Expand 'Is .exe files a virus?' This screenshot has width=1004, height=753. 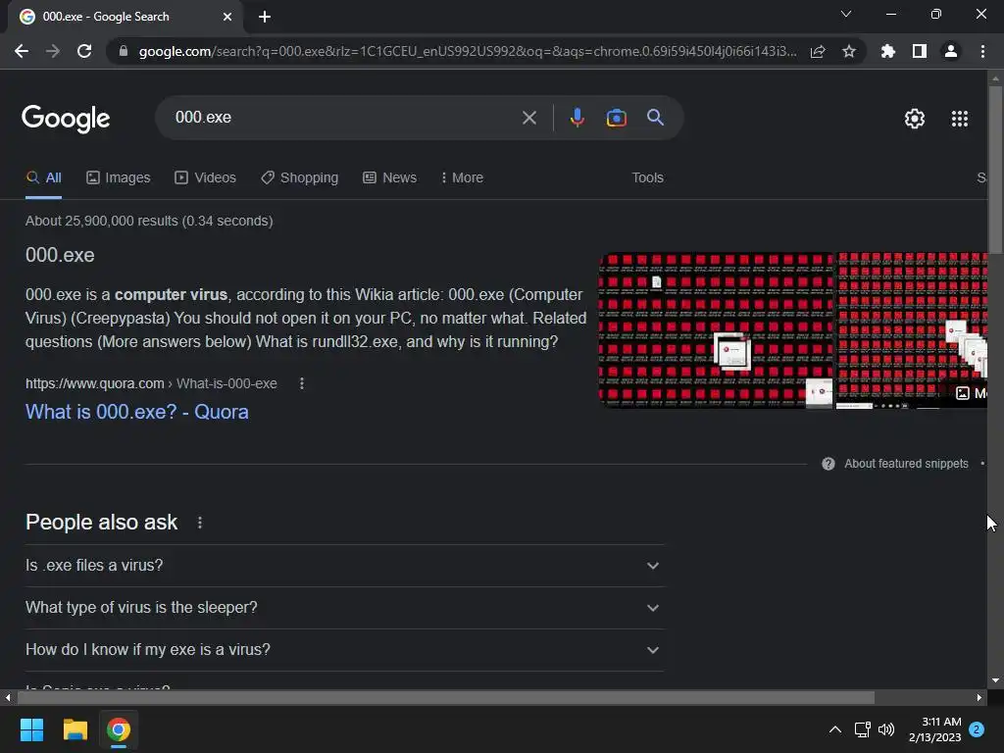click(x=344, y=566)
